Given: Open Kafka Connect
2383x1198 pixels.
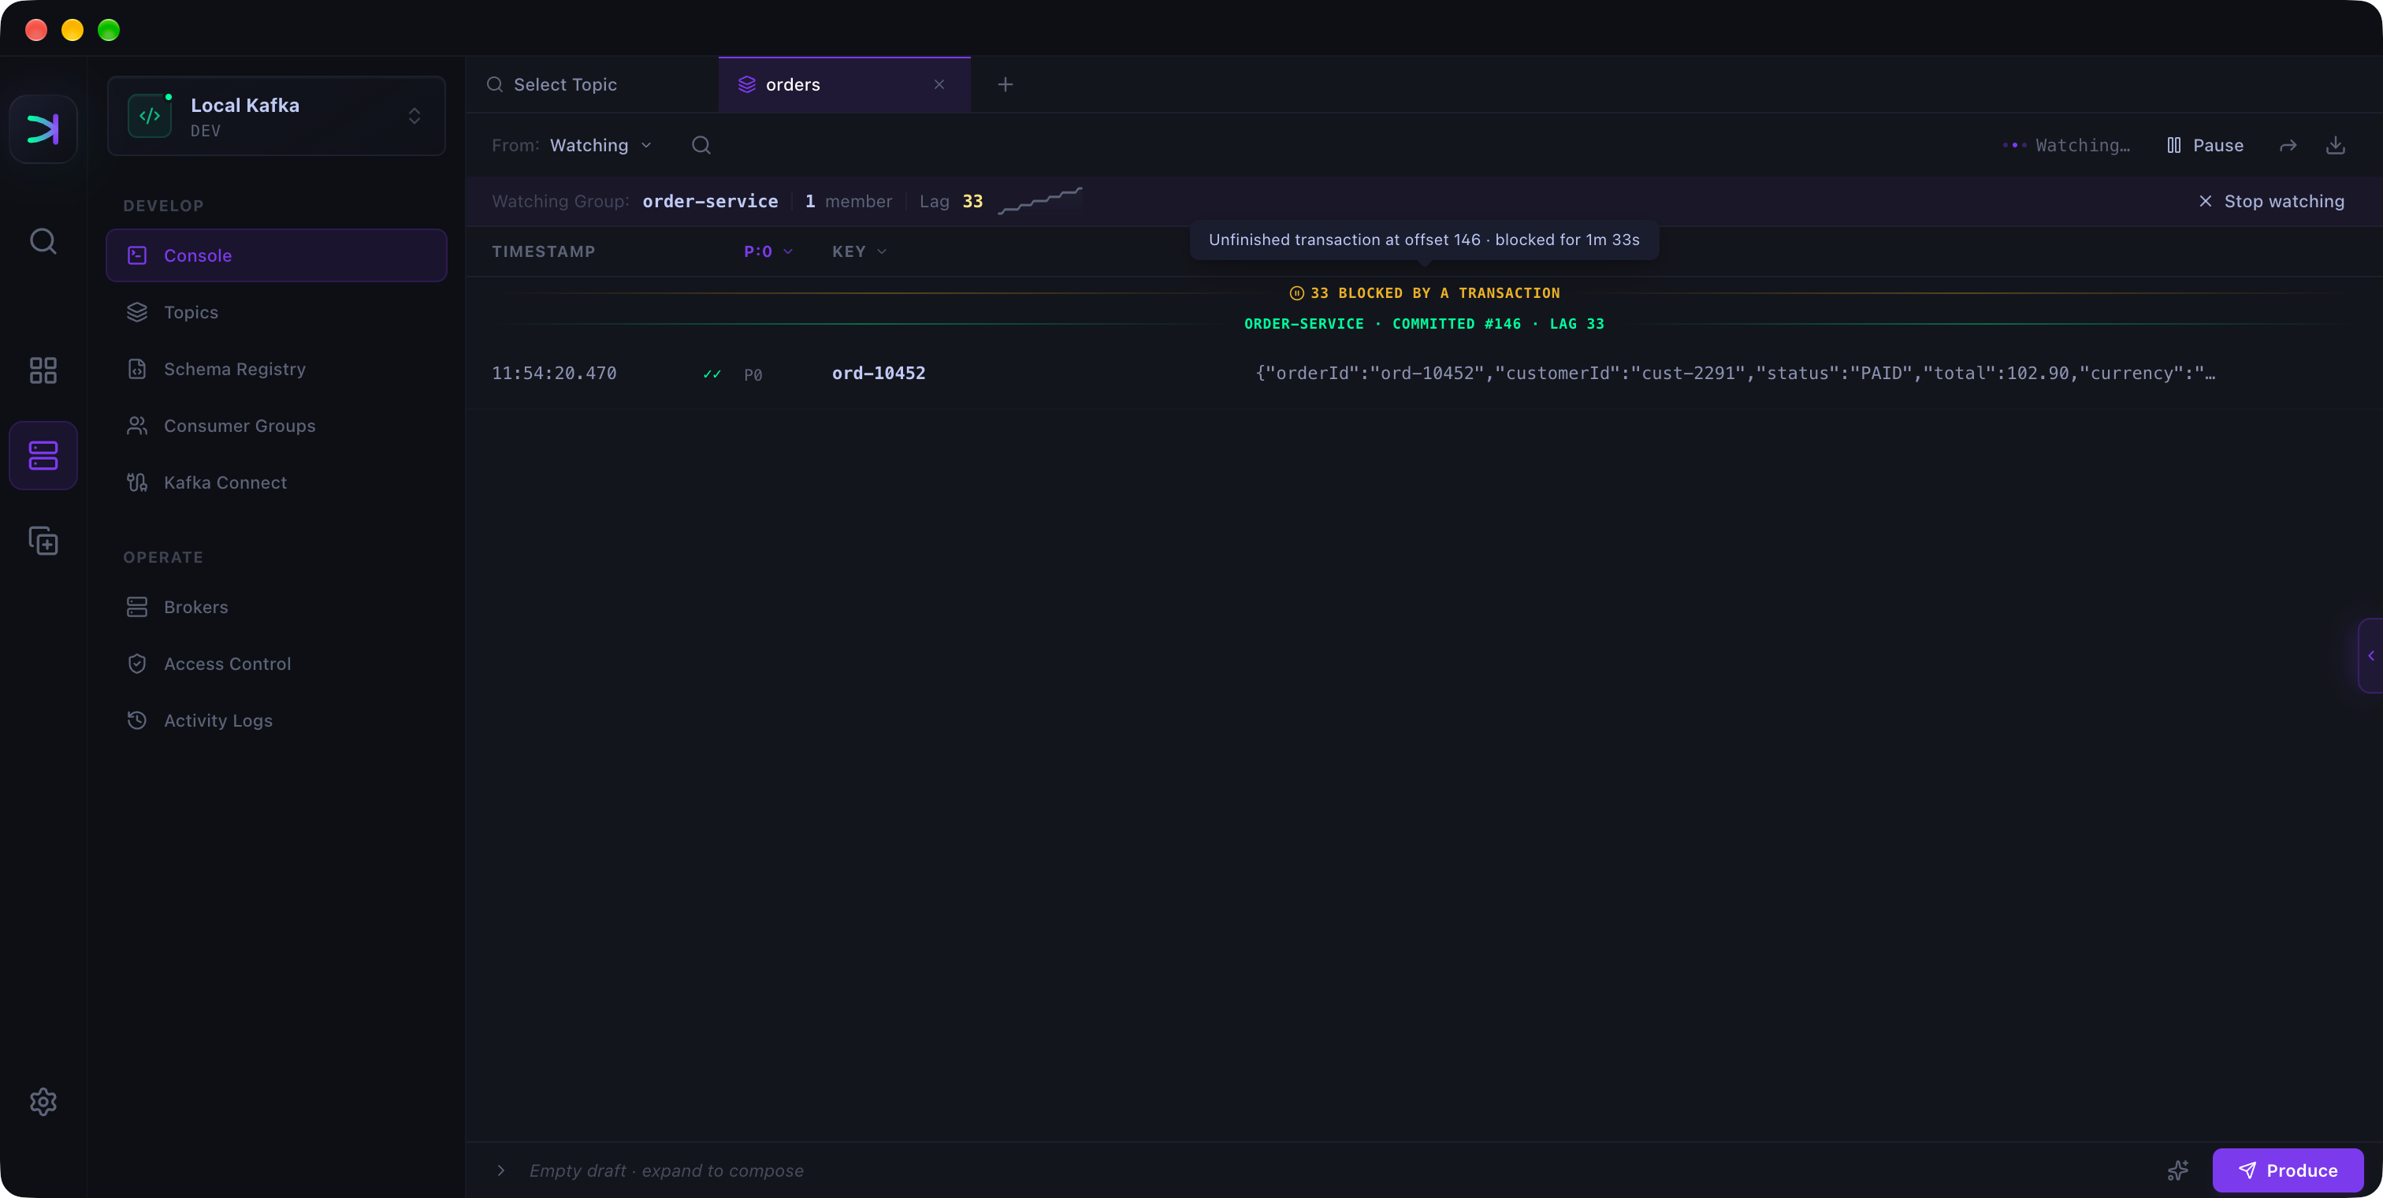Looking at the screenshot, I should [x=276, y=482].
